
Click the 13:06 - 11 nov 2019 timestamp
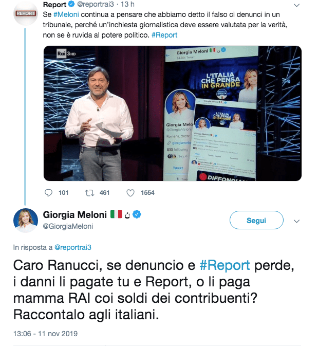(x=45, y=334)
